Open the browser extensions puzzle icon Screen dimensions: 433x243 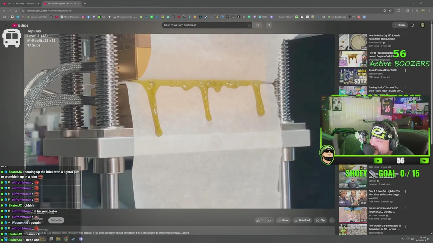pyautogui.click(x=399, y=10)
